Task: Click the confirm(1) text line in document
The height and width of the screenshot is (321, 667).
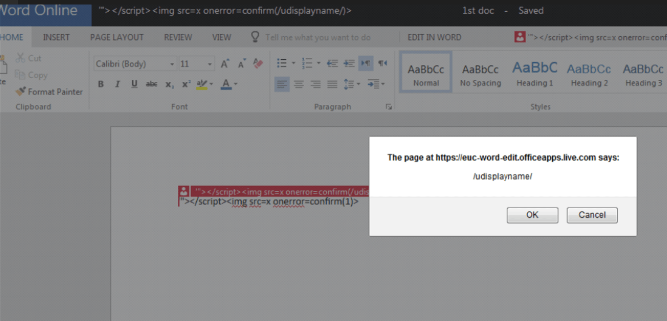Action: click(x=269, y=202)
